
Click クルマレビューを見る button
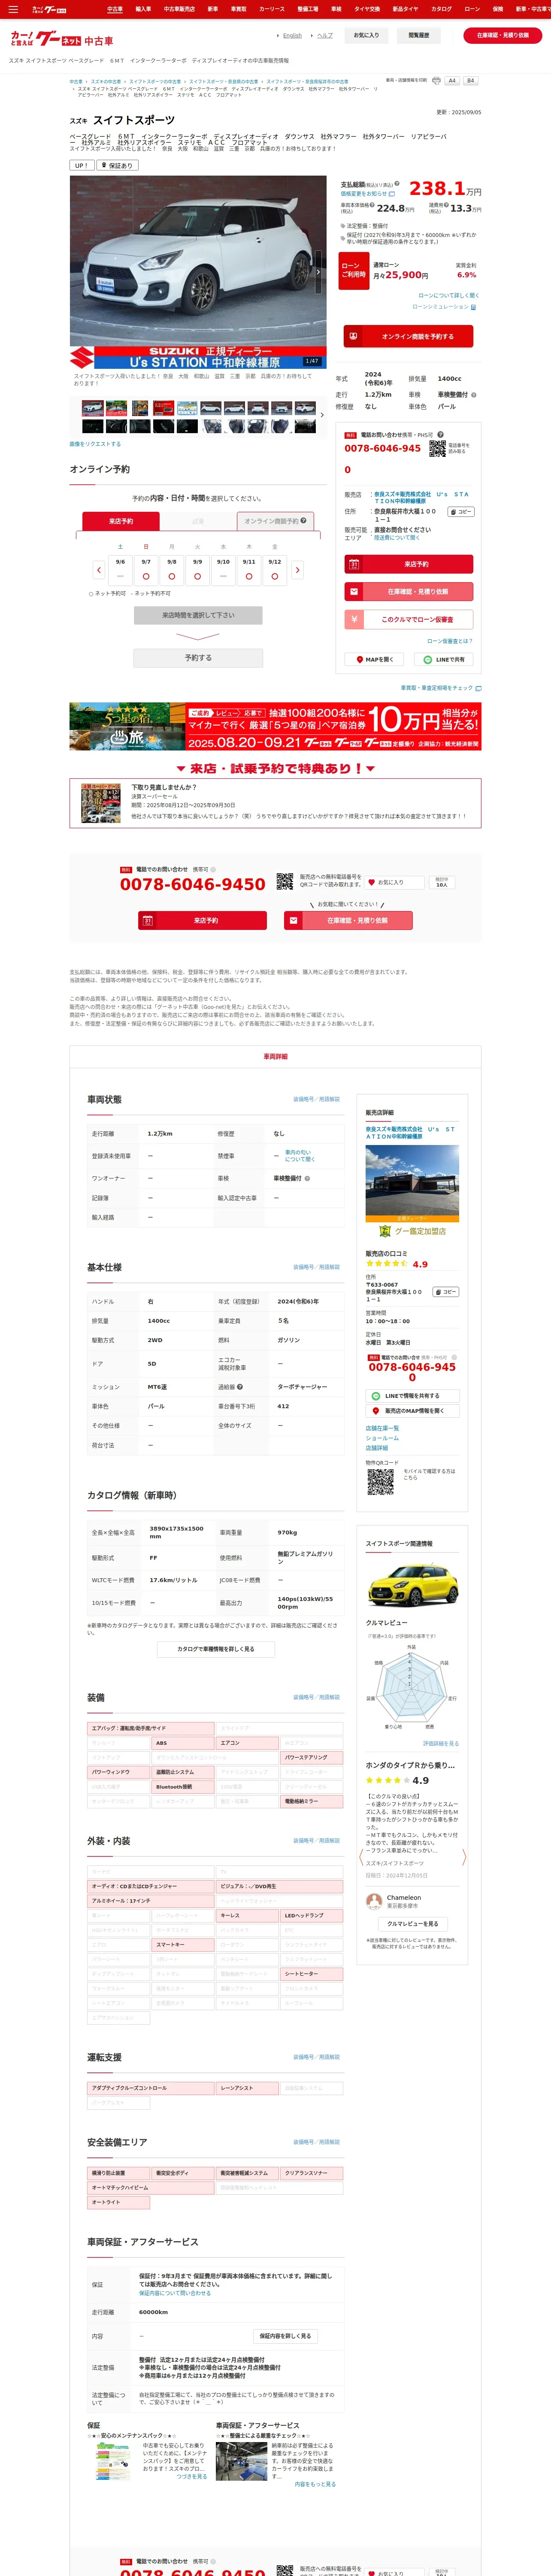click(x=412, y=1923)
